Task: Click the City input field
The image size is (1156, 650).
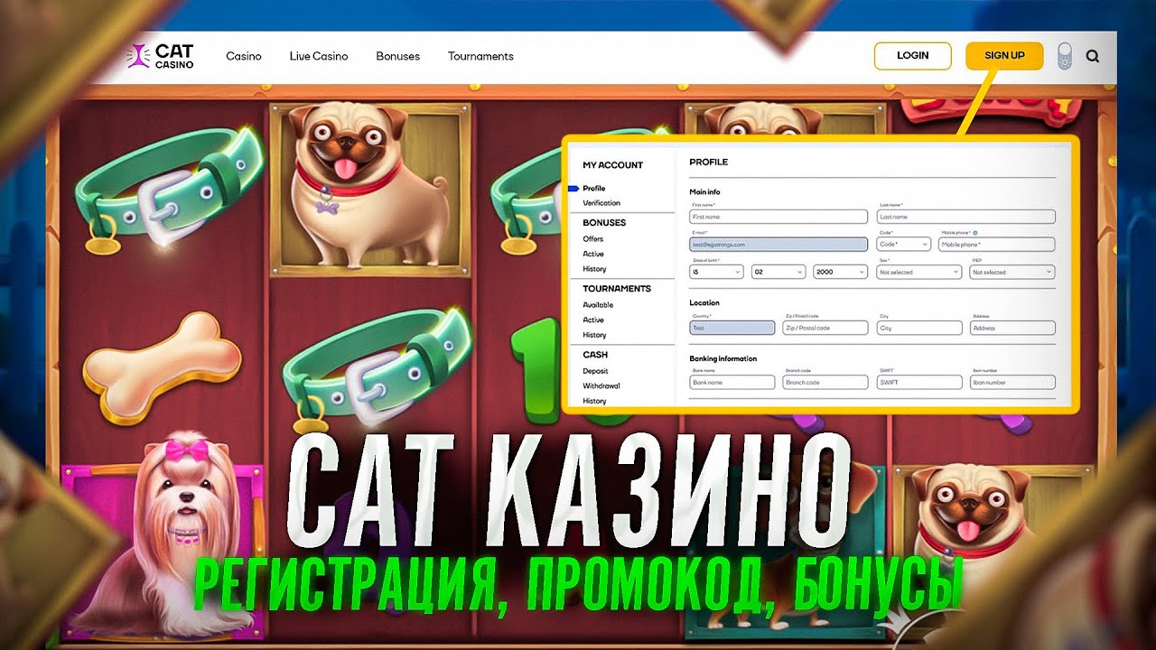Action: tap(919, 329)
